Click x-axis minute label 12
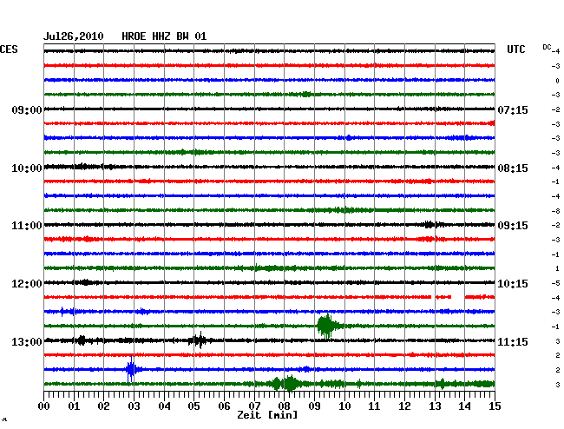 click(404, 406)
